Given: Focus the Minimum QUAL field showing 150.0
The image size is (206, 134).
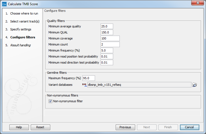Looking at the screenshot, I should tap(107, 32).
